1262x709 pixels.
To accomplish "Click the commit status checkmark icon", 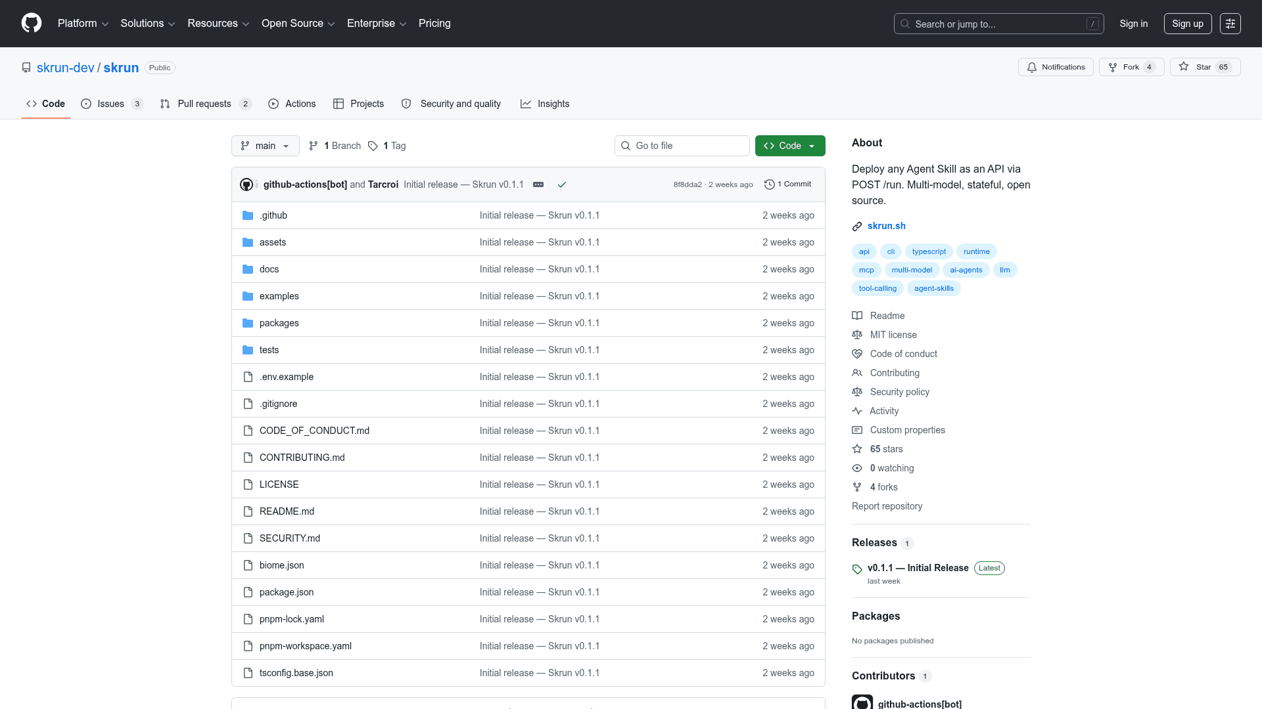I will pos(562,184).
